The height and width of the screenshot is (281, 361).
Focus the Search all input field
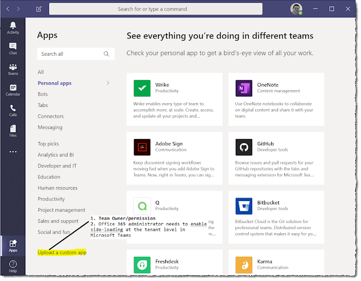coord(76,53)
